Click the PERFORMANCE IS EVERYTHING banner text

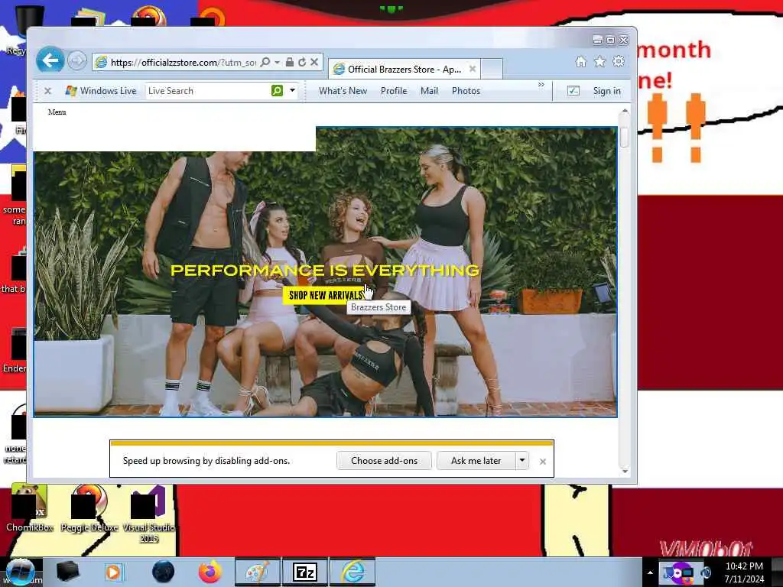(325, 270)
